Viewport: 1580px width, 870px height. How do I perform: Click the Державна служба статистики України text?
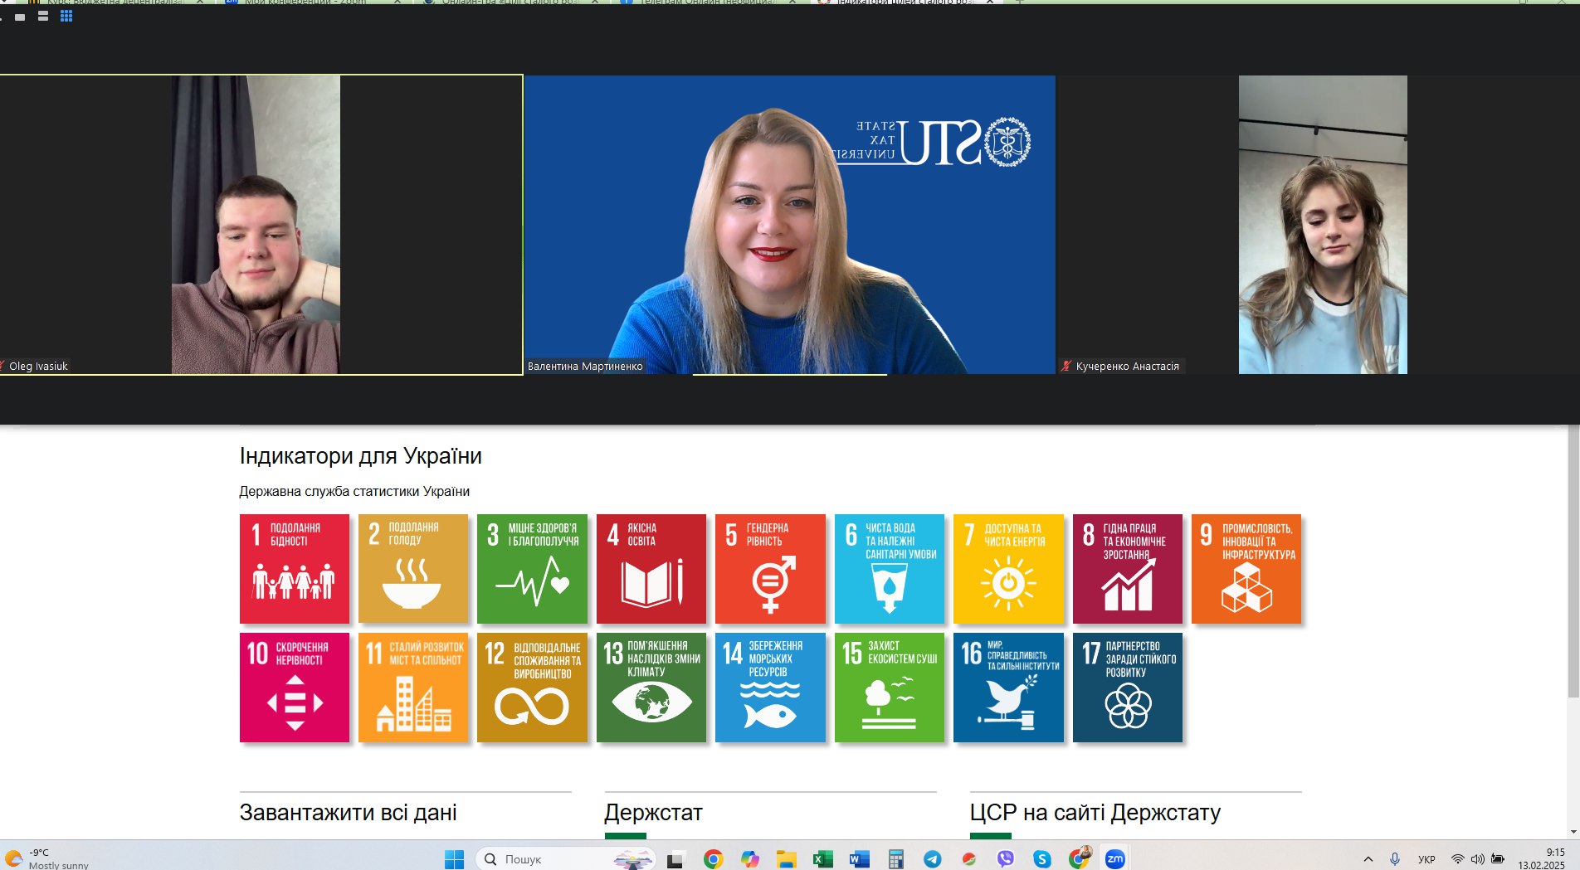tap(354, 491)
